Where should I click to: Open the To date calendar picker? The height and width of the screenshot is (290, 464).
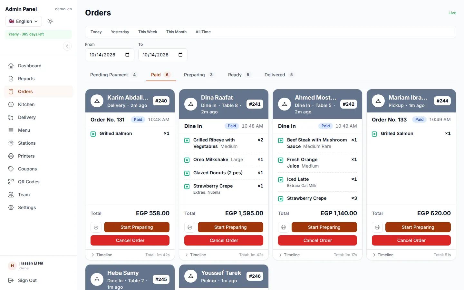tap(180, 55)
